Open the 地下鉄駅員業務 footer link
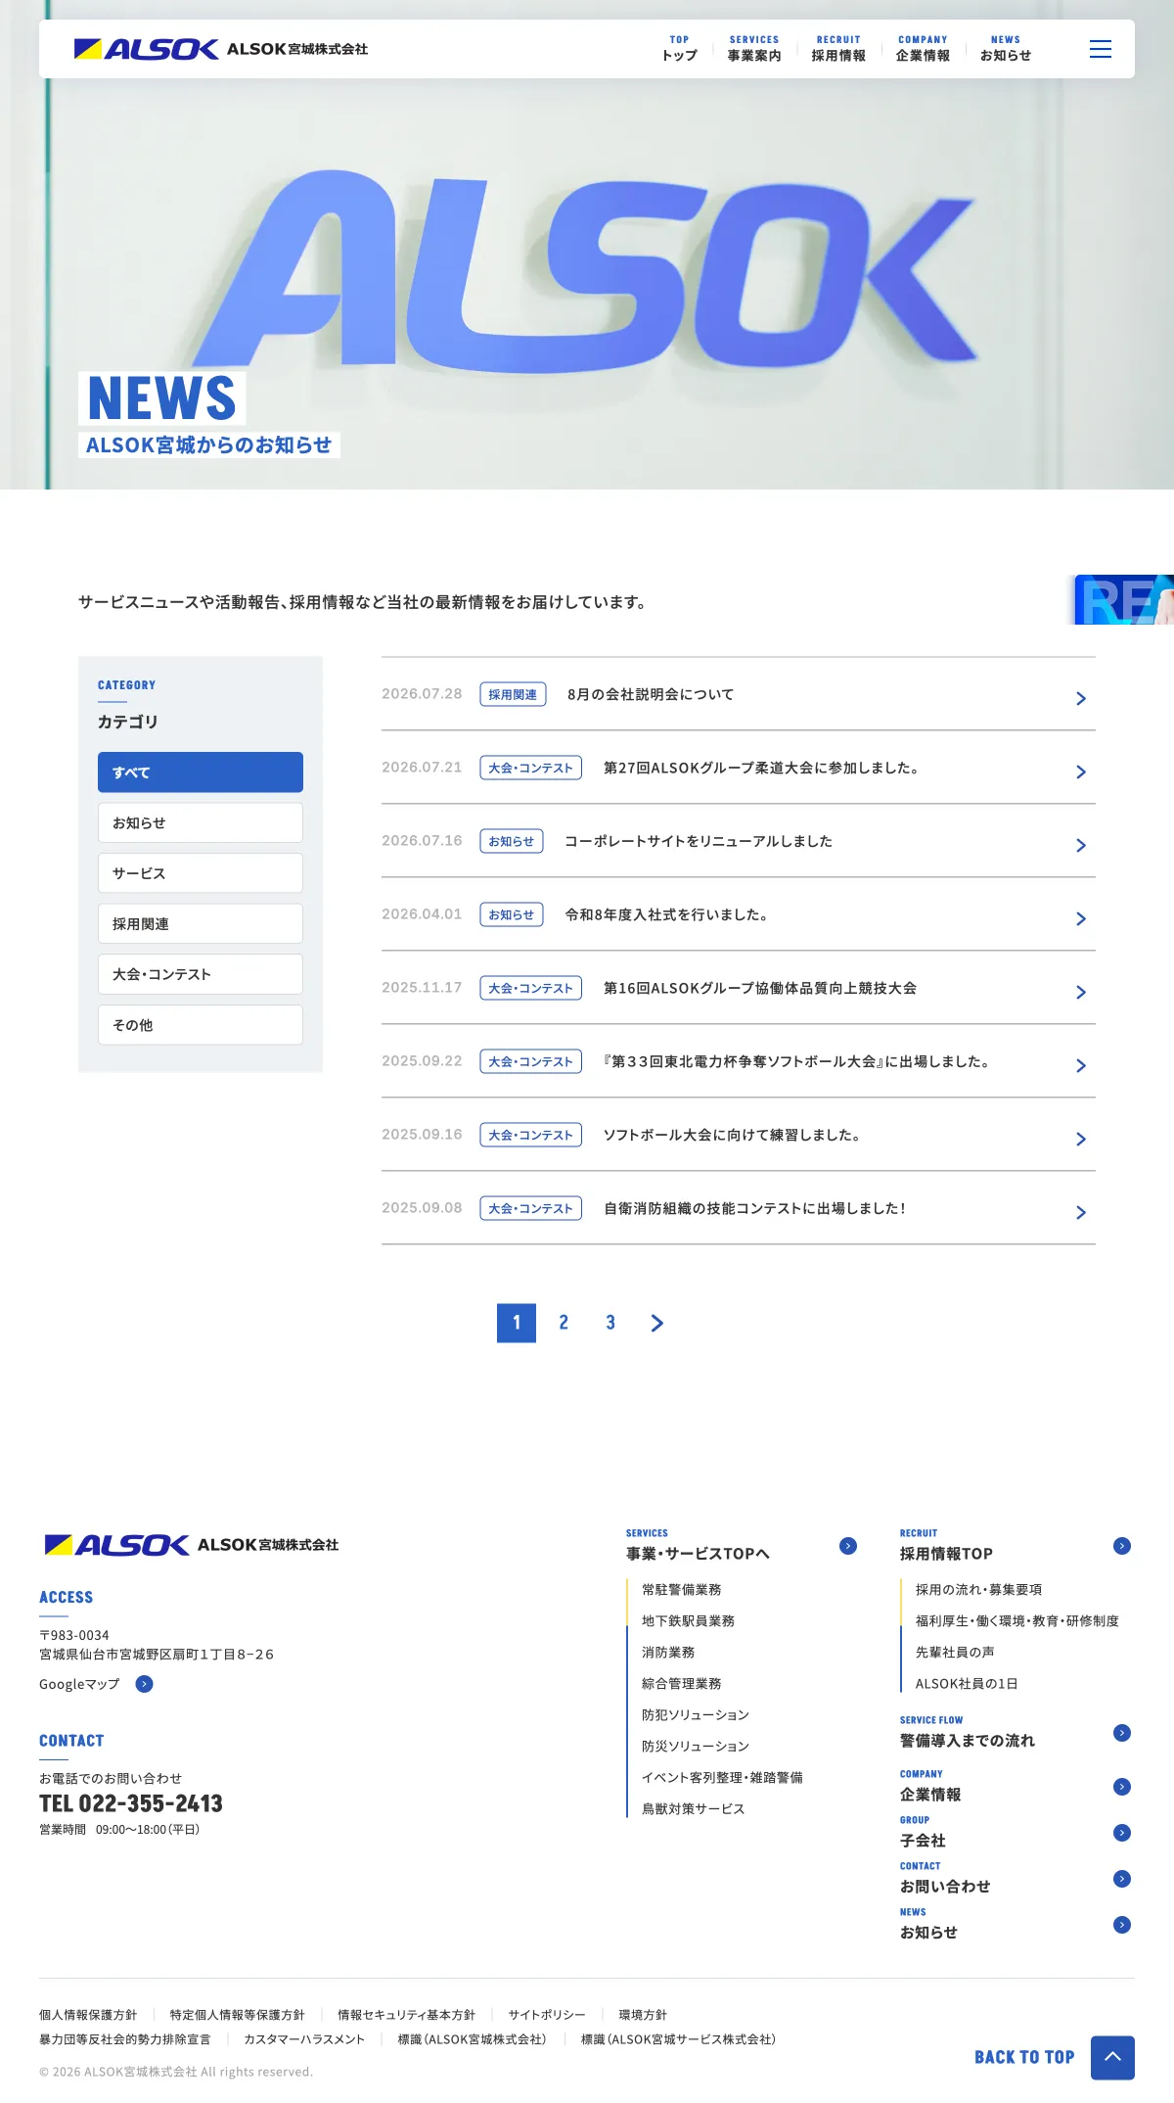This screenshot has width=1174, height=2103. coord(688,1621)
